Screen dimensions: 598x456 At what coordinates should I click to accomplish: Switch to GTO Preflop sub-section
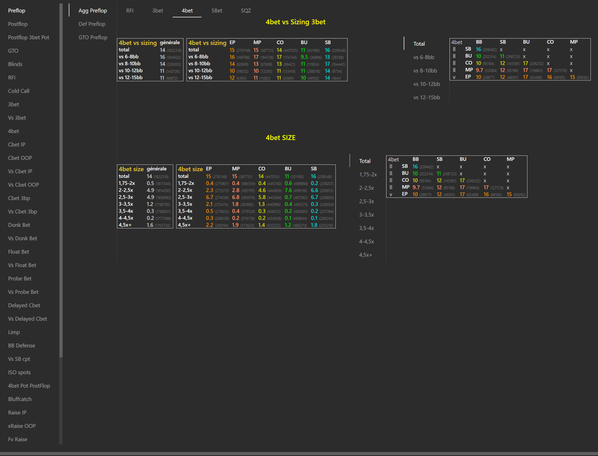click(x=93, y=37)
